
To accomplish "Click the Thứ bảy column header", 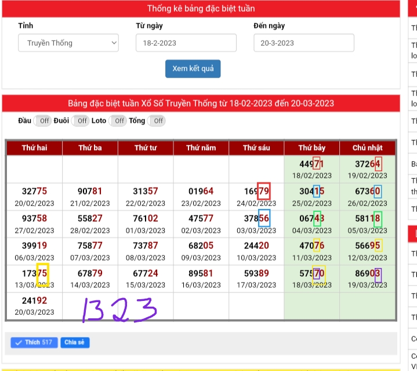I will coord(312,148).
